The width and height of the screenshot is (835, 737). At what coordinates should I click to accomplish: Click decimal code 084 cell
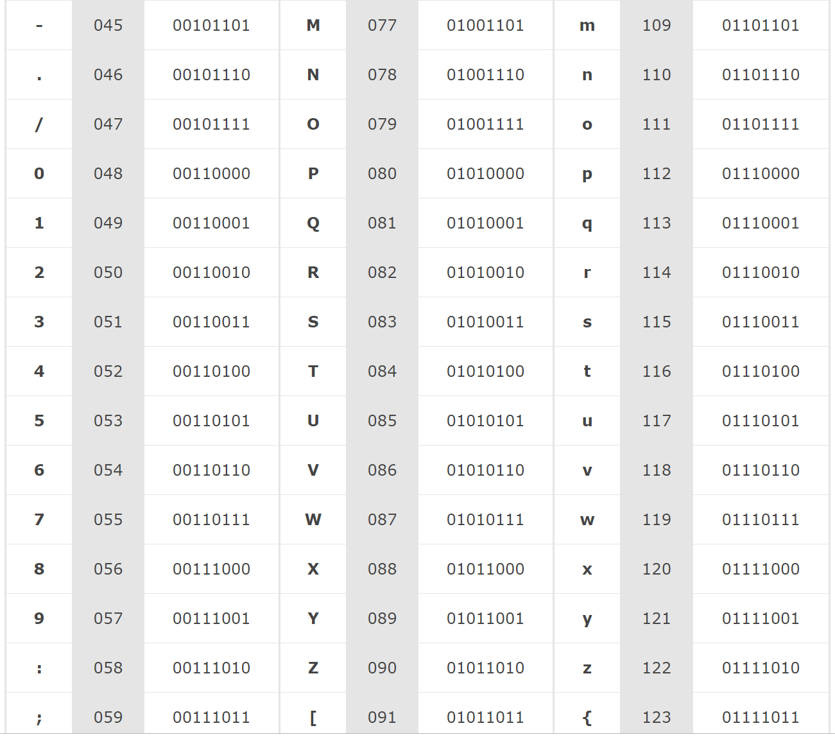(x=382, y=372)
